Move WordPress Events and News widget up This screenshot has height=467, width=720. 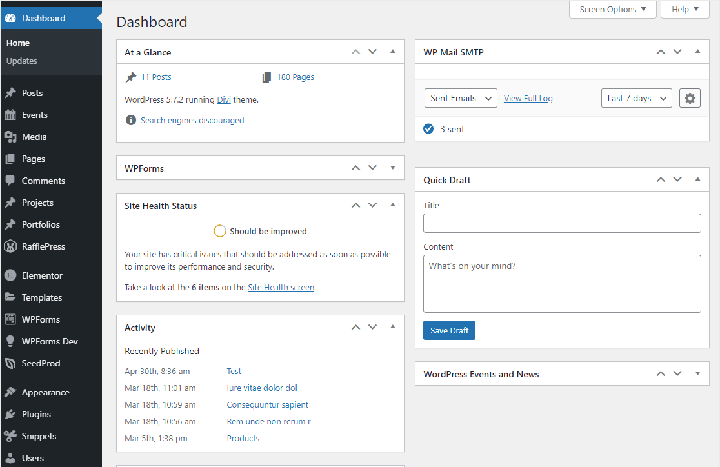[x=661, y=373]
